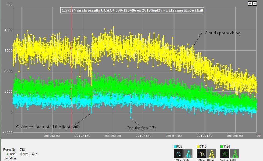Open the yellow star aperture thumbnail
Screen dimensions: 263x161
coord(201,154)
